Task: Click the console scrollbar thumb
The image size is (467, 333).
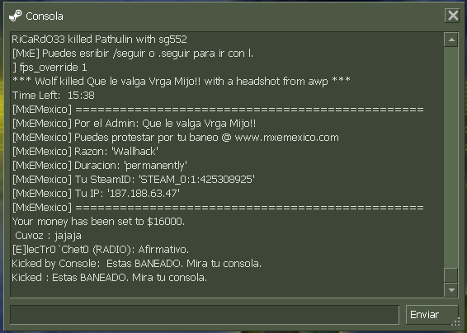Action: tap(451, 275)
